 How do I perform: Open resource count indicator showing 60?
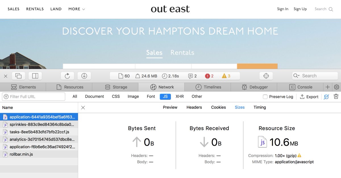click(x=124, y=76)
